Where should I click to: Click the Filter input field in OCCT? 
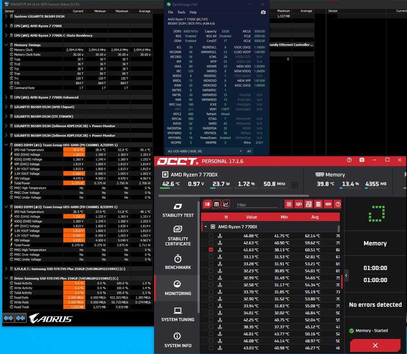[257, 205]
